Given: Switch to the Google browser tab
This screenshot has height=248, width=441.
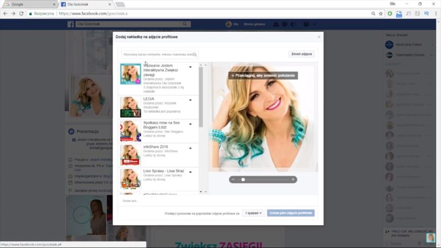Looking at the screenshot, I should coord(30,4).
